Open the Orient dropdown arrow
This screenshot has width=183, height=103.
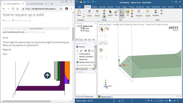[x=89, y=18]
